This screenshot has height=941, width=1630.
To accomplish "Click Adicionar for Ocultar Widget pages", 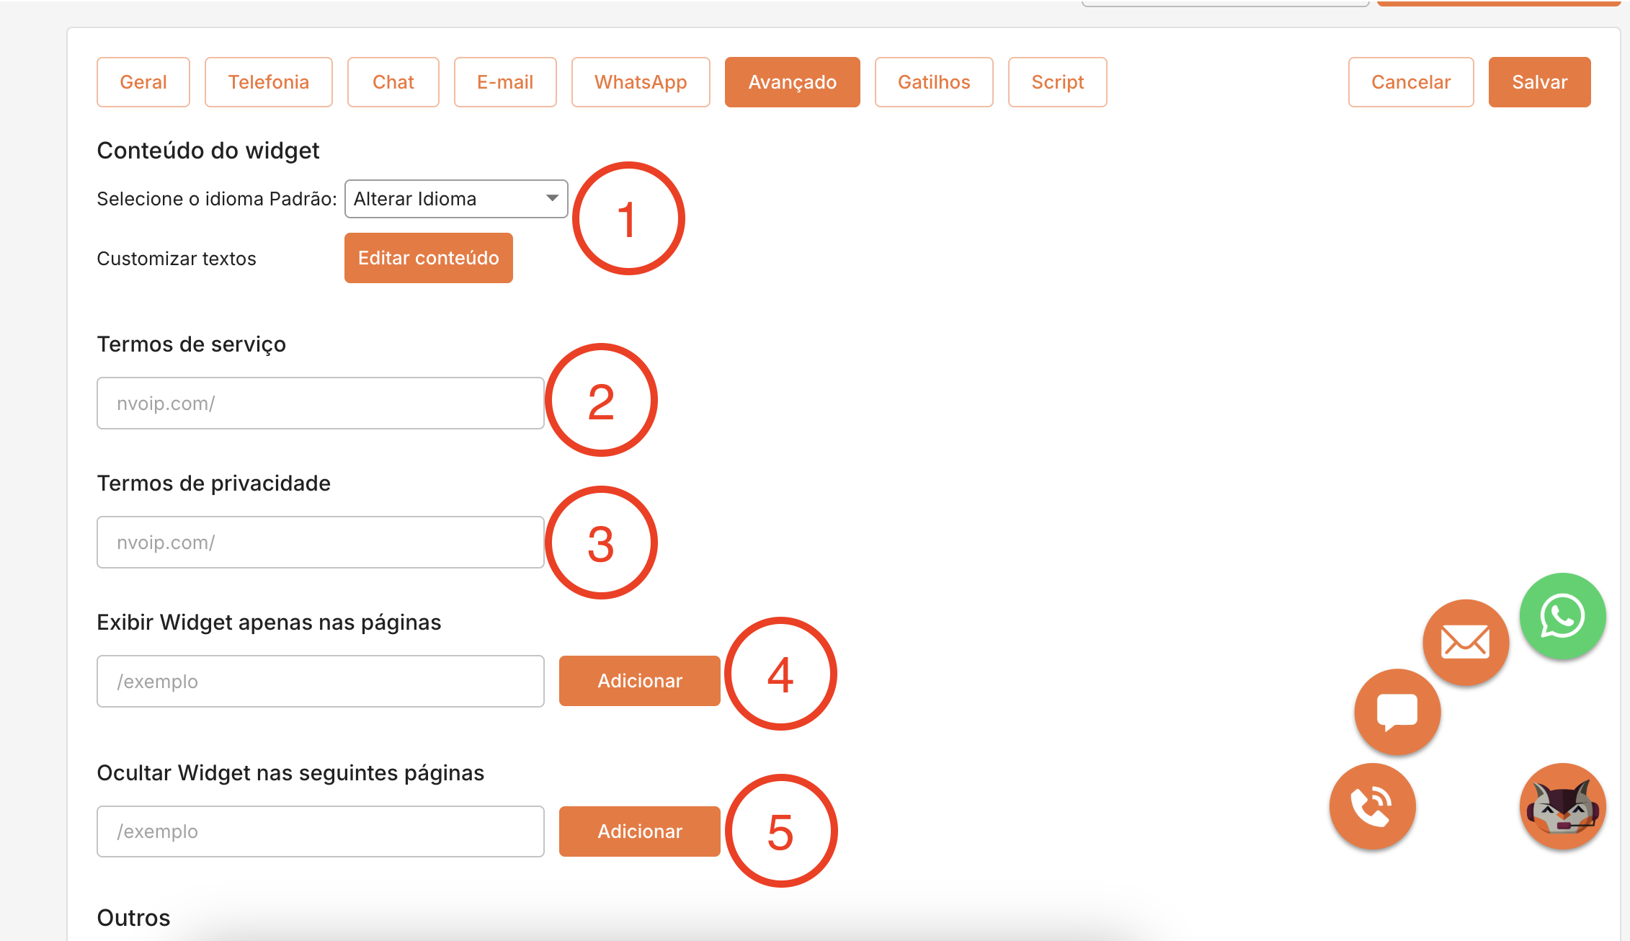I will (x=639, y=831).
